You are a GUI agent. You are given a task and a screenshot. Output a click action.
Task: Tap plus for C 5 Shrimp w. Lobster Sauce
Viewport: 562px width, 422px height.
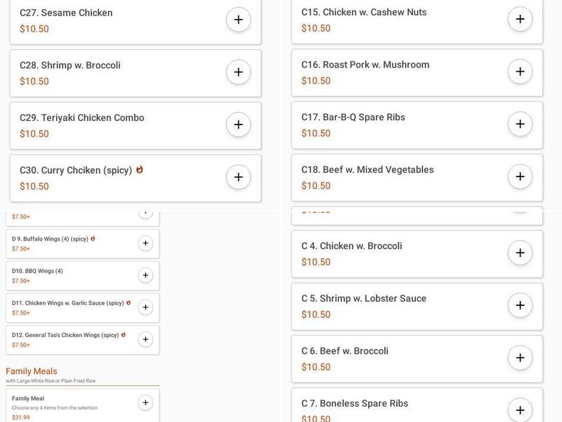point(520,305)
